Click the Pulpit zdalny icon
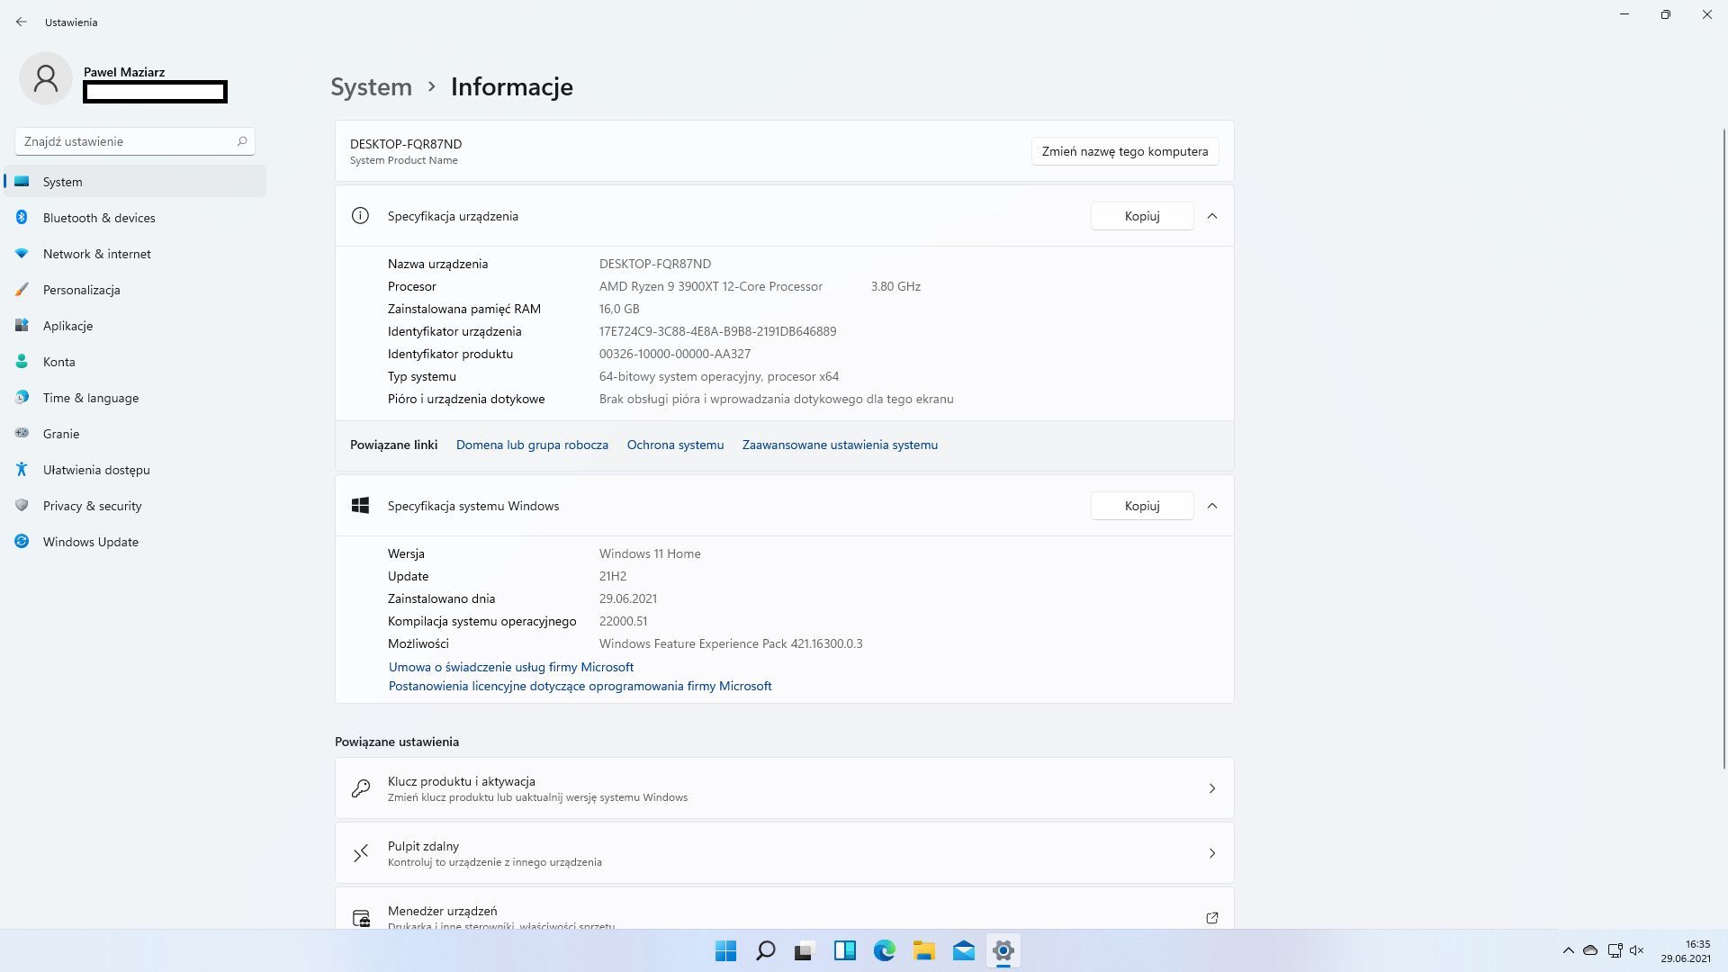Viewport: 1728px width, 972px height. coord(361,853)
